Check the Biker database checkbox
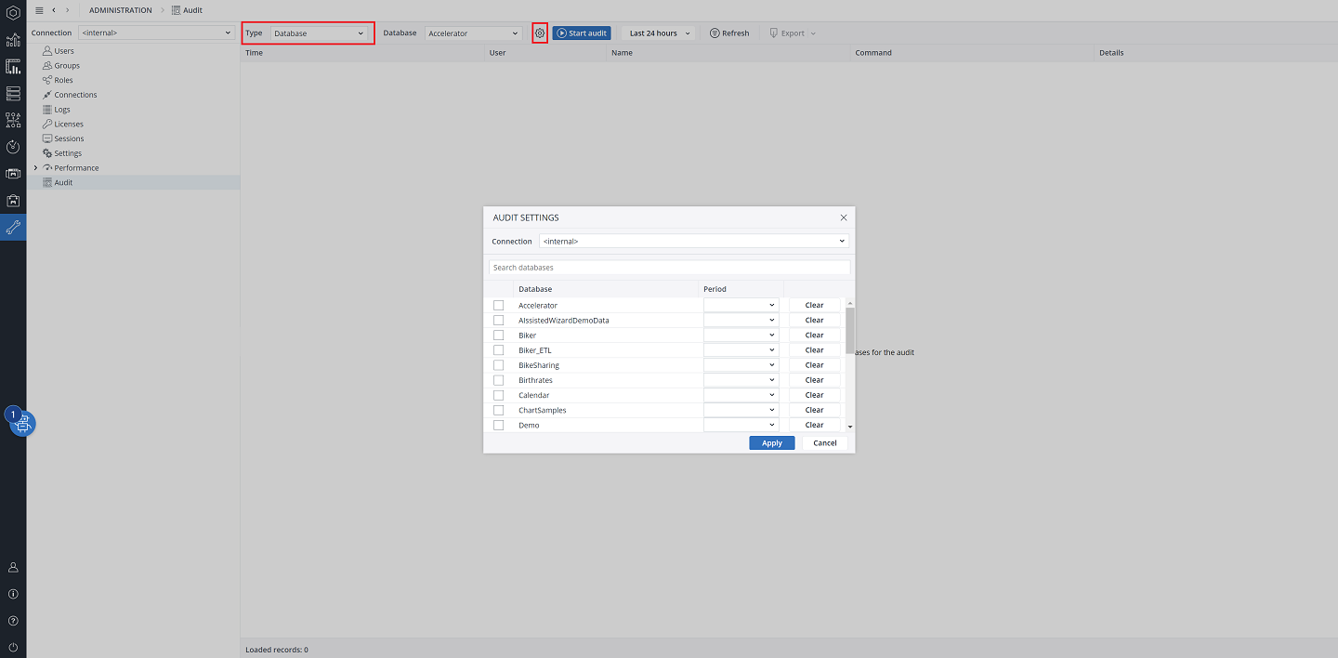The height and width of the screenshot is (658, 1338). 499,336
